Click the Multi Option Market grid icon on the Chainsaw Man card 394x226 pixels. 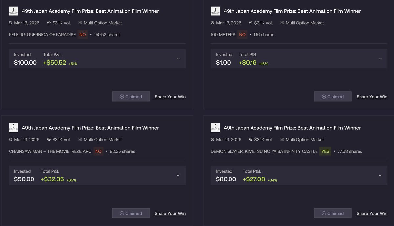pyautogui.click(x=80, y=139)
